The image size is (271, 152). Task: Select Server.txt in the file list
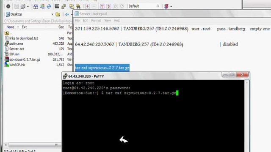[17, 49]
